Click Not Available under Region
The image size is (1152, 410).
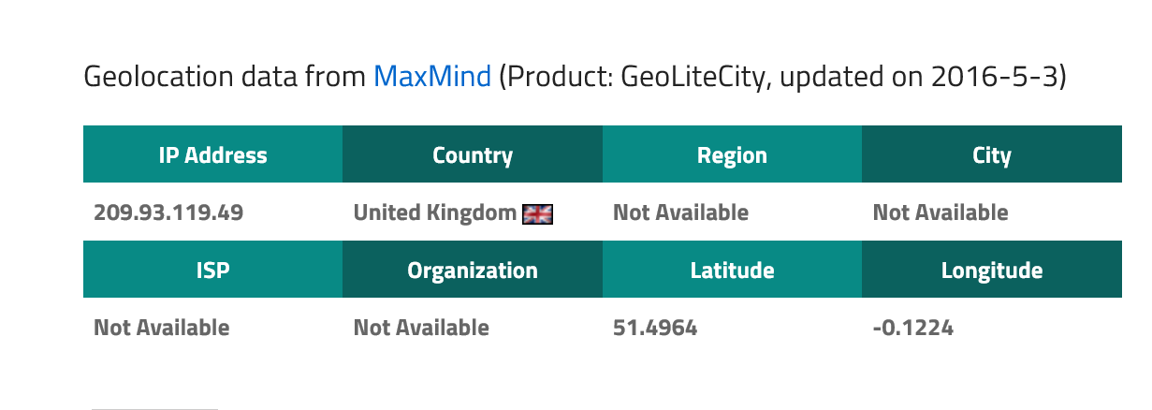680,212
